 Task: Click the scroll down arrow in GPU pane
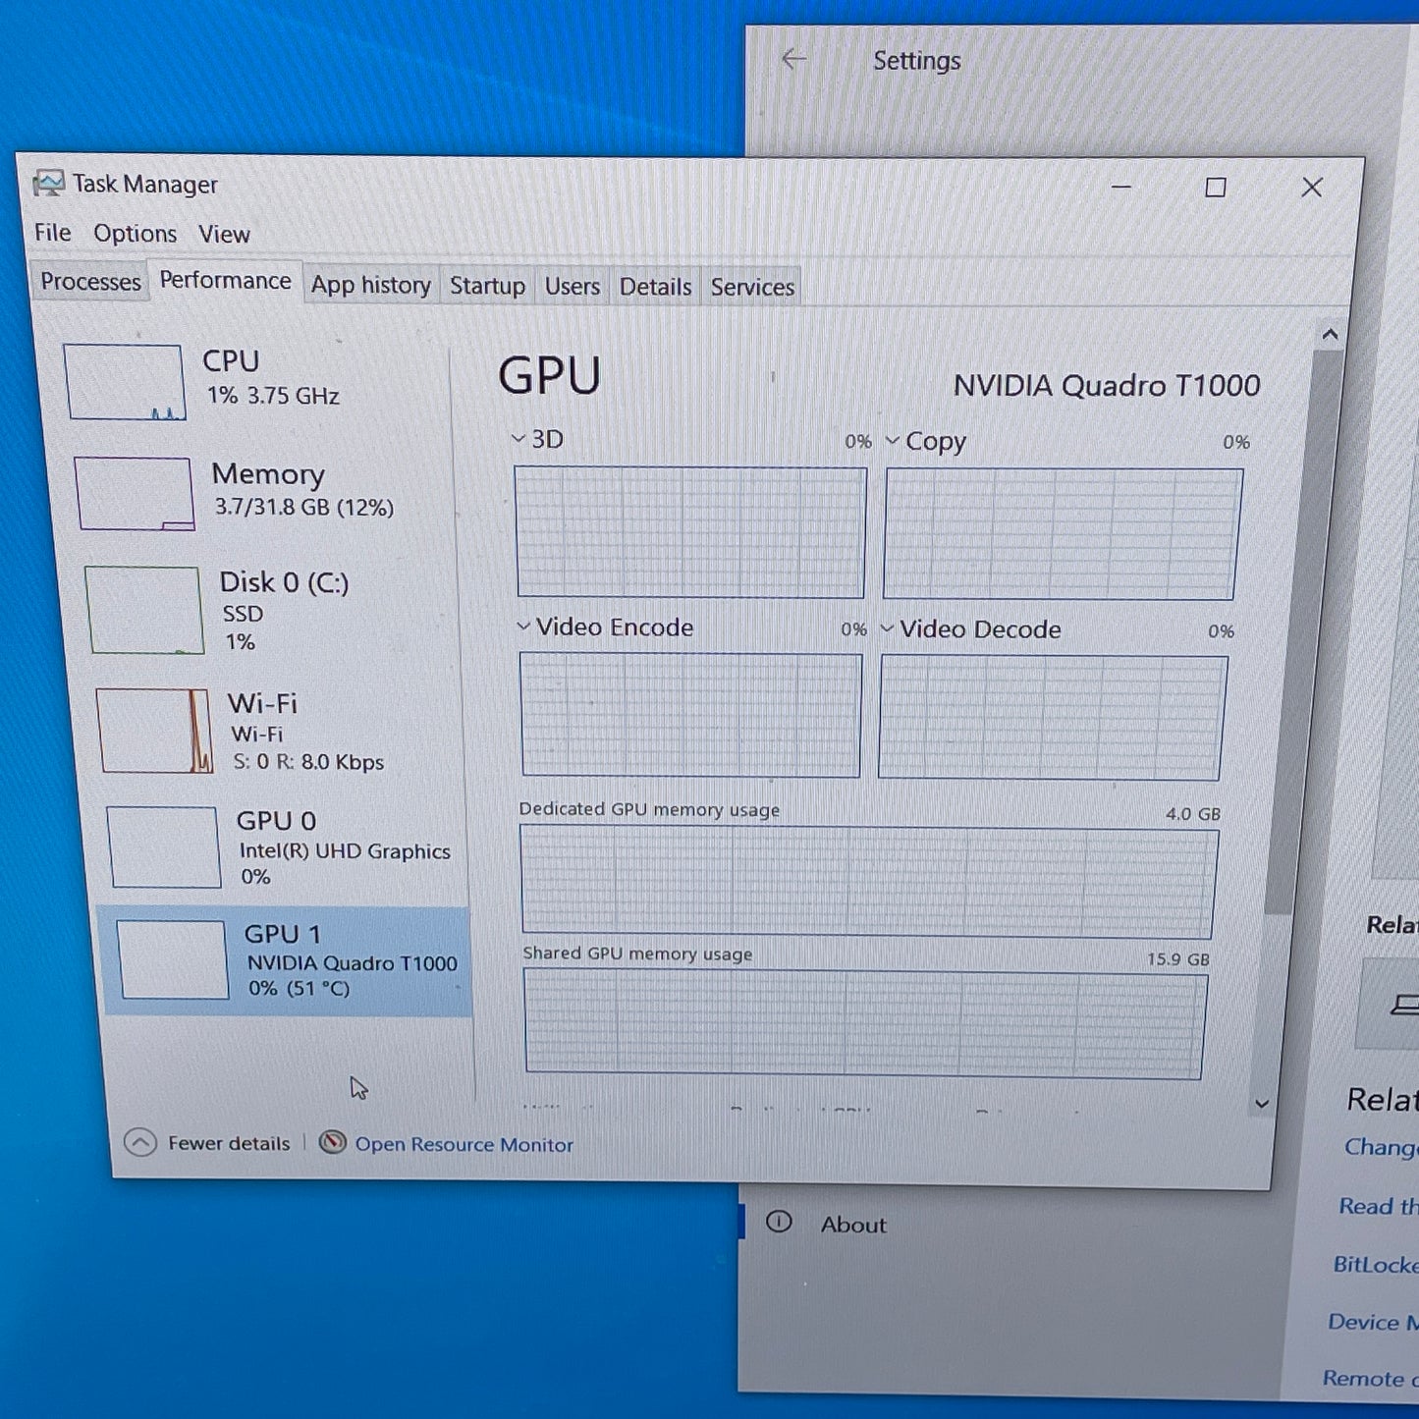(1262, 1104)
